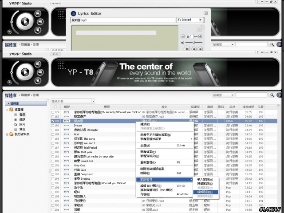Tick checkbox for track 179

(x=53, y=112)
